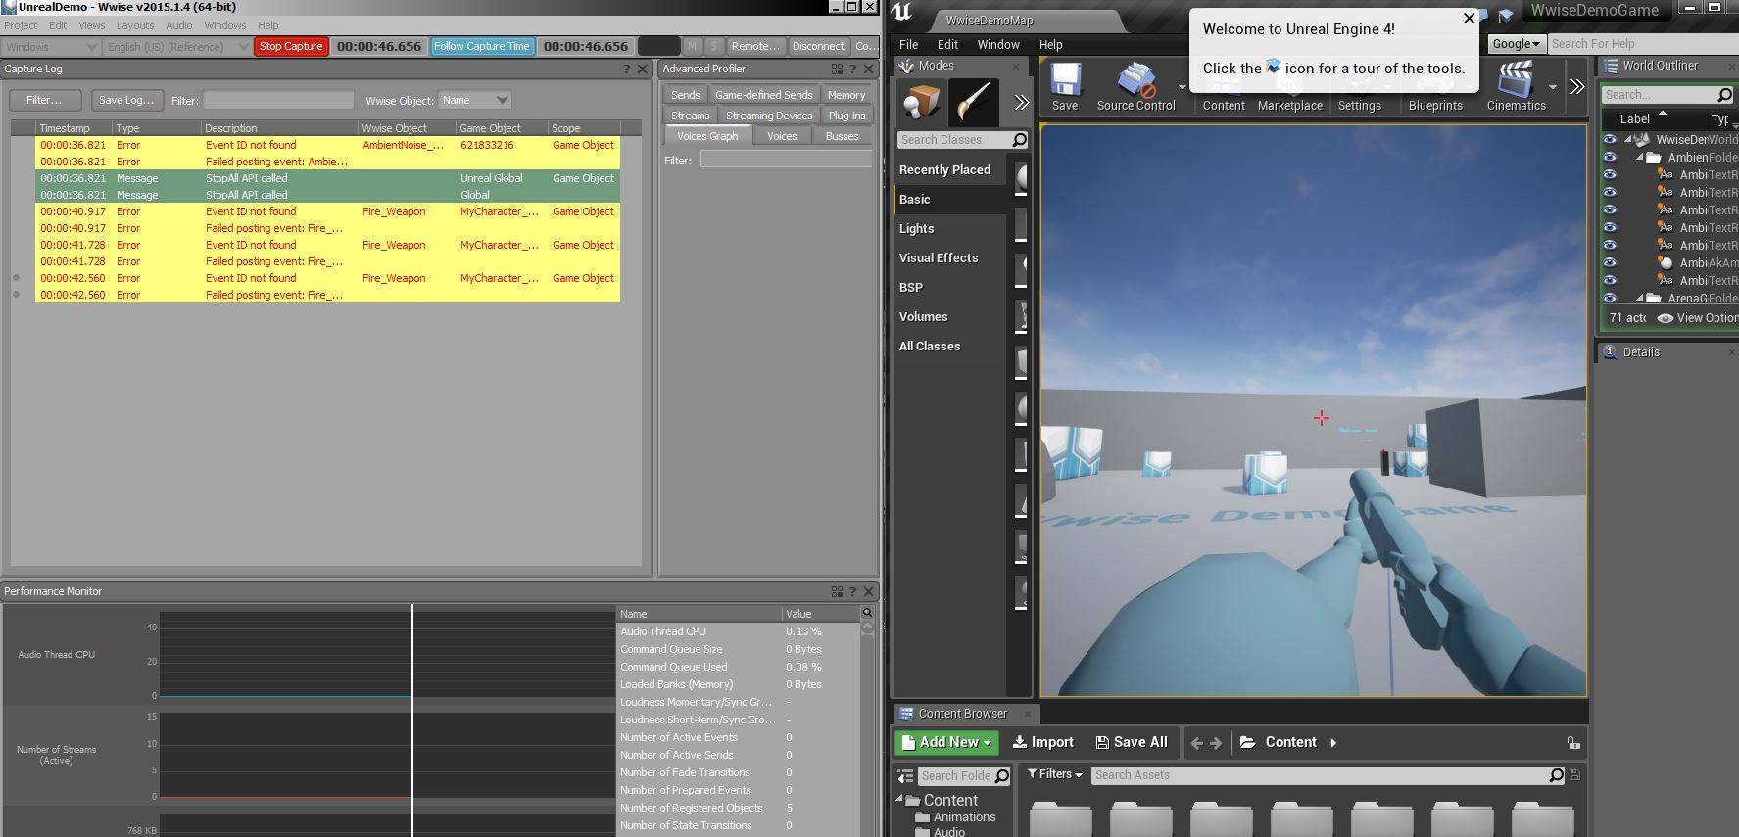
Task: Click Save All in the Content Browser
Action: (x=1132, y=743)
